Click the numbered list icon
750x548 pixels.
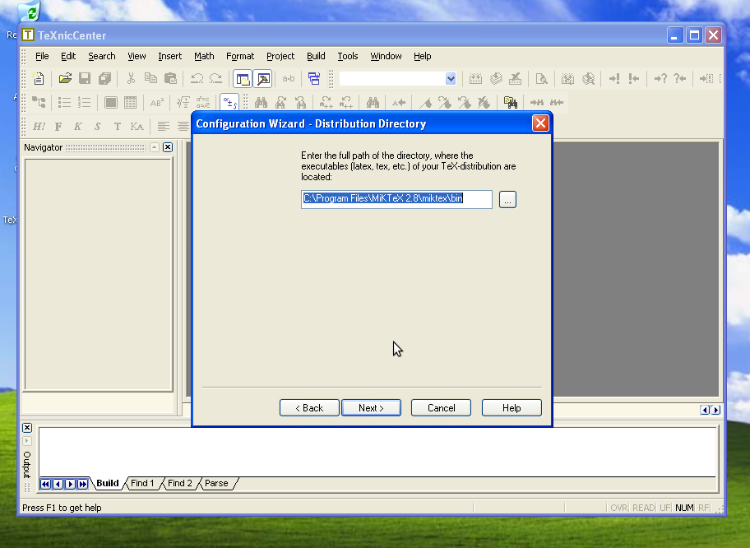pyautogui.click(x=84, y=102)
